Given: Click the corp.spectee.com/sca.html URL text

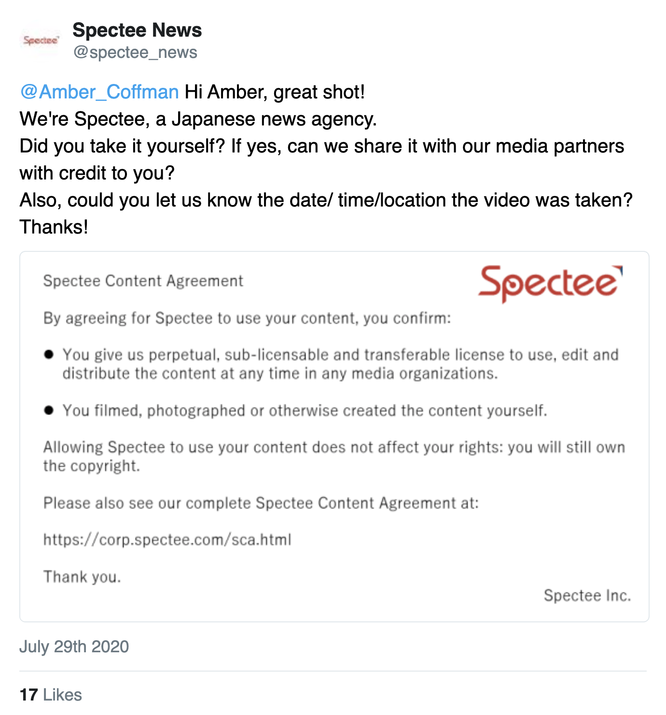Looking at the screenshot, I should [x=167, y=539].
